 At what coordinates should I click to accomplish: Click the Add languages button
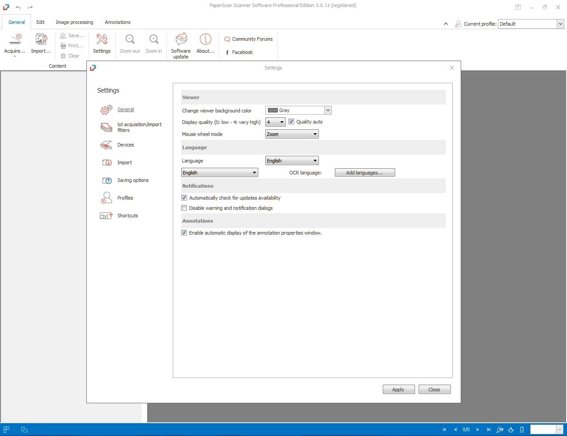tap(365, 173)
